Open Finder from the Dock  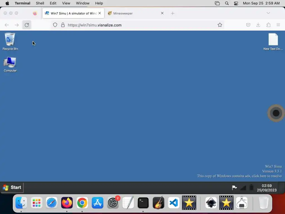click(21, 203)
